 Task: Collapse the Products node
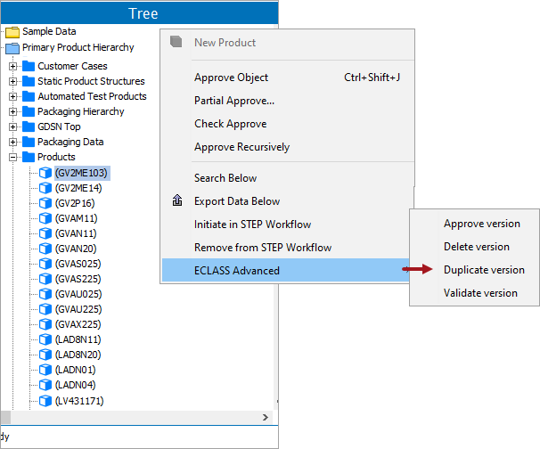(13, 157)
